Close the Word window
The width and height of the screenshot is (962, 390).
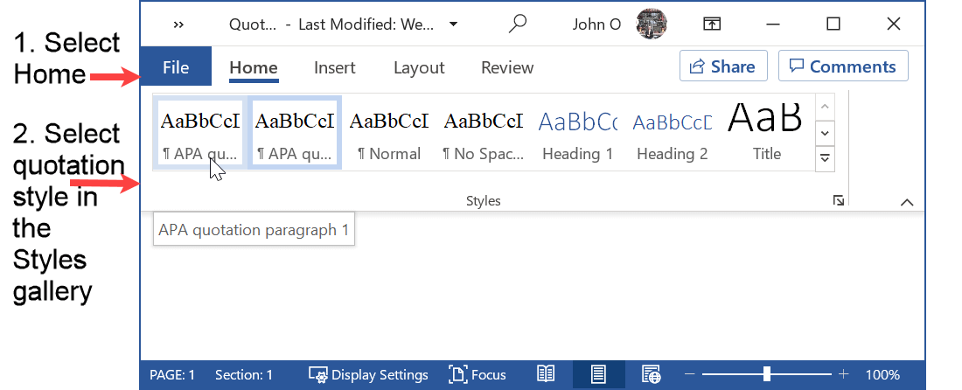point(894,24)
